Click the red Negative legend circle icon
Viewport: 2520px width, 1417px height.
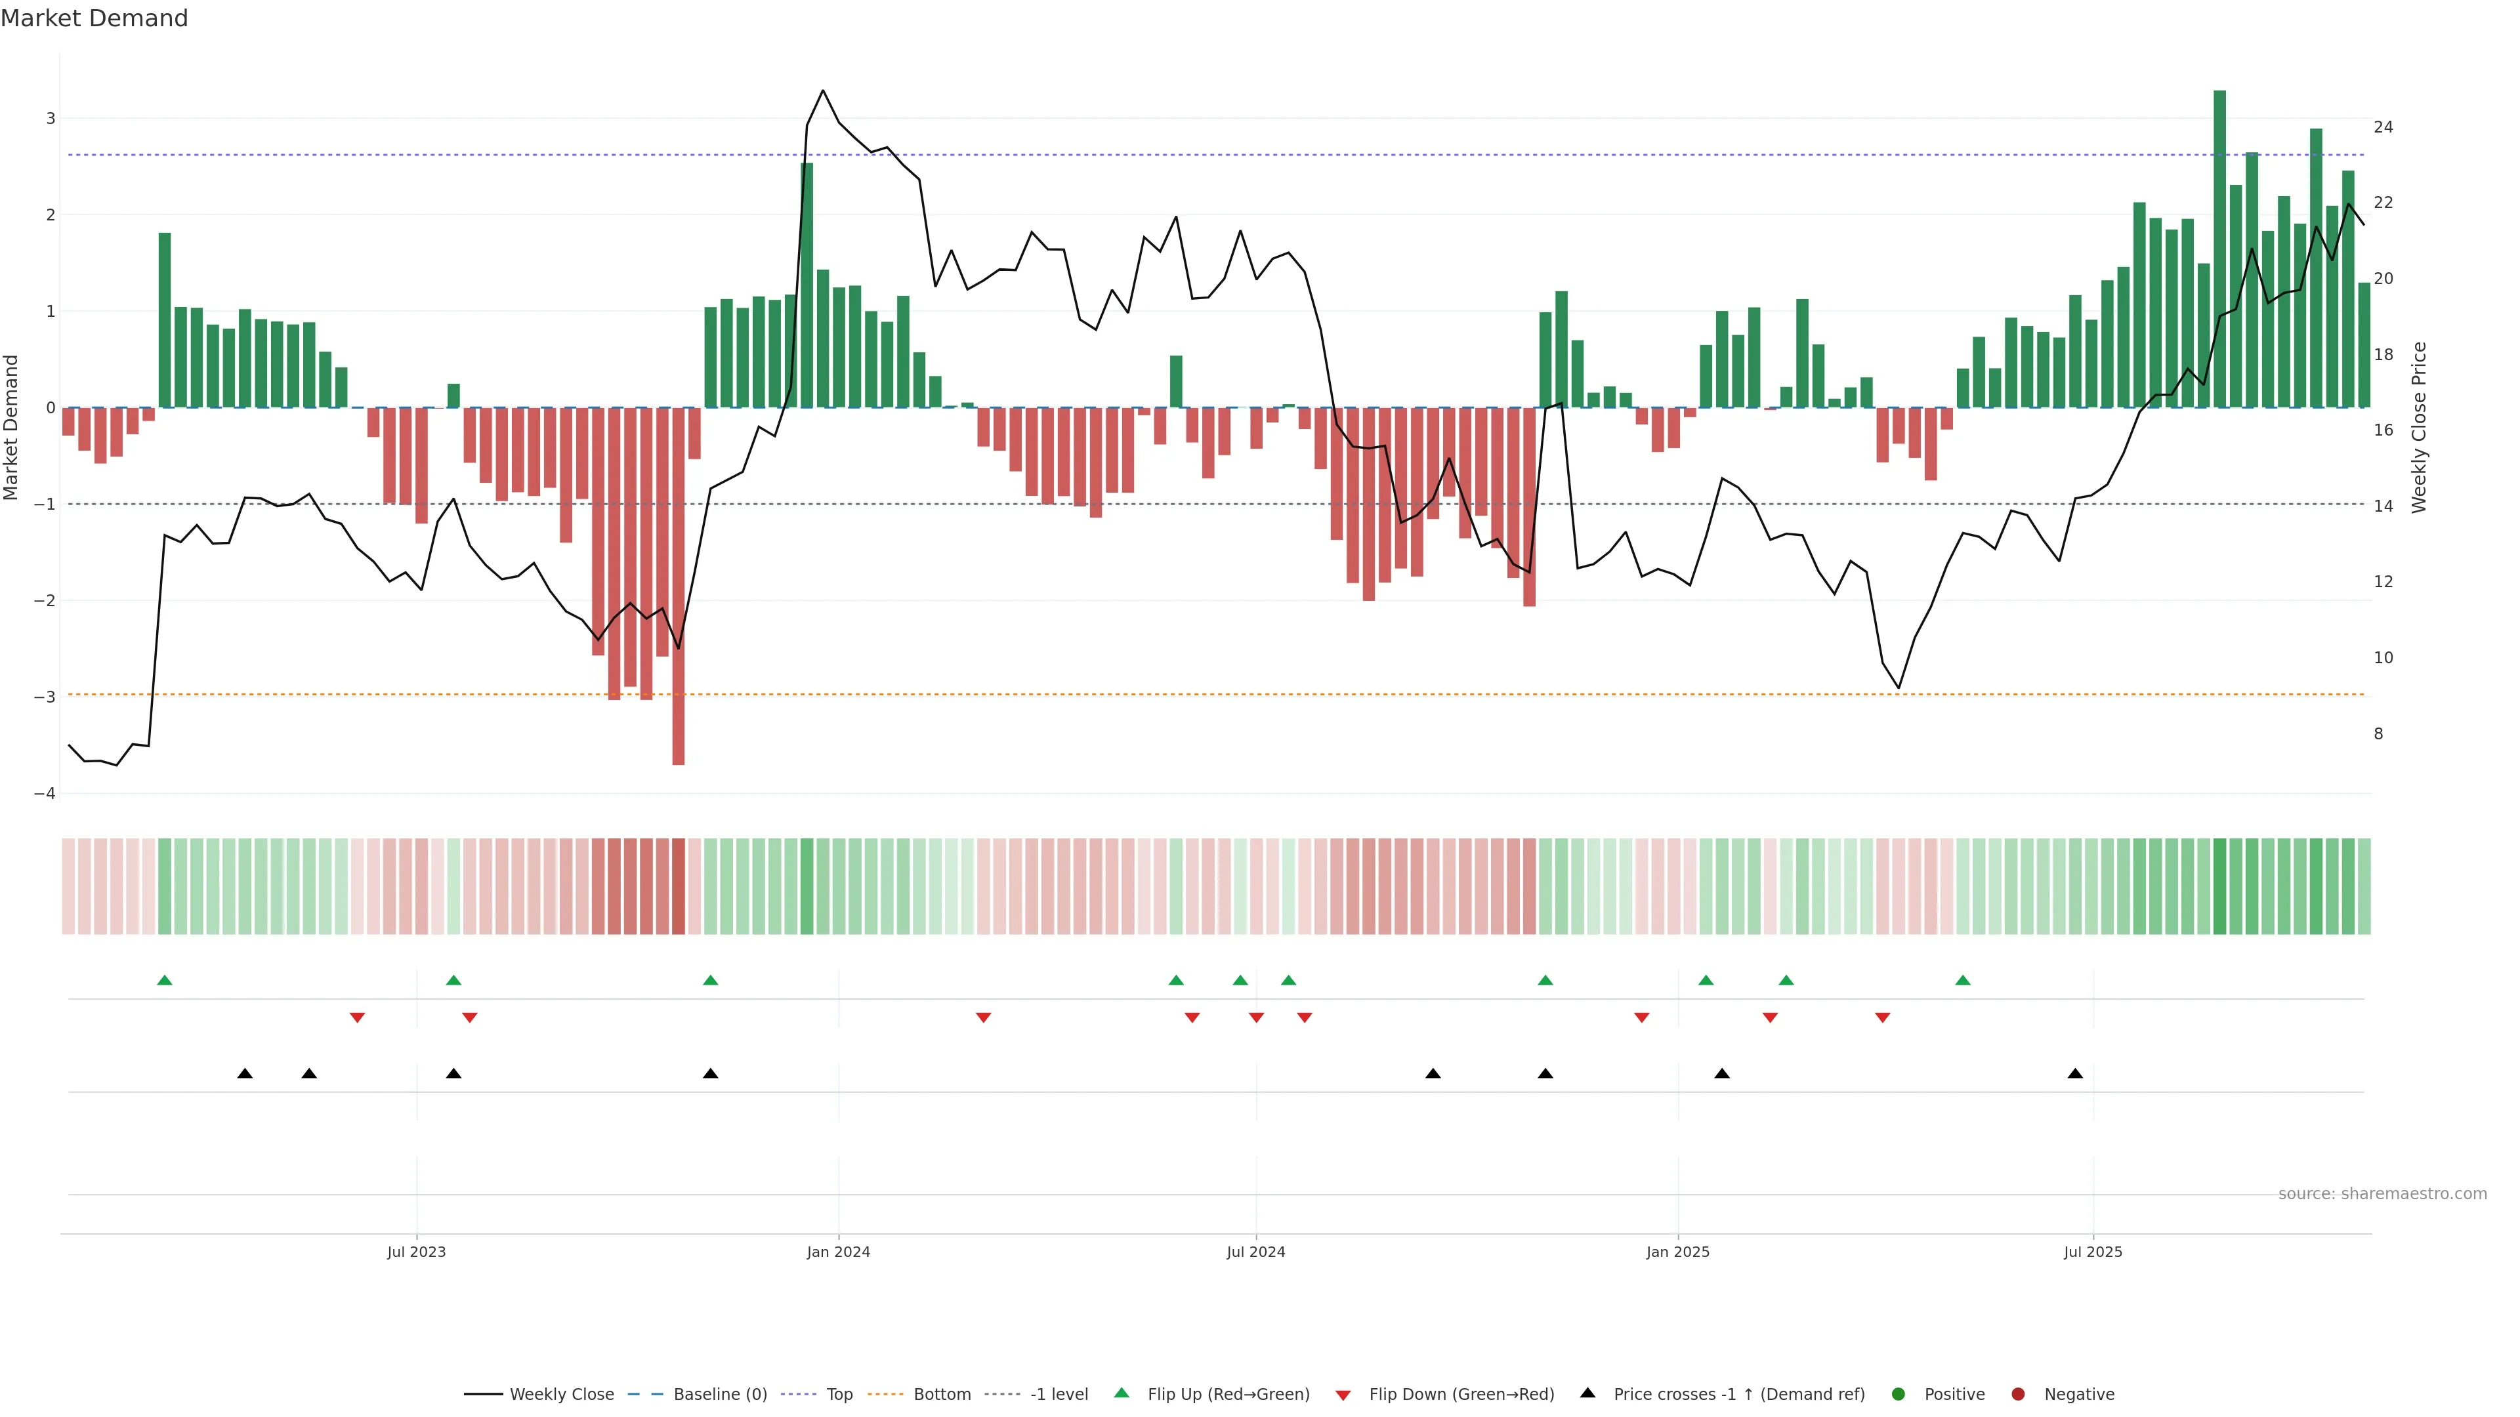pos(2018,1395)
